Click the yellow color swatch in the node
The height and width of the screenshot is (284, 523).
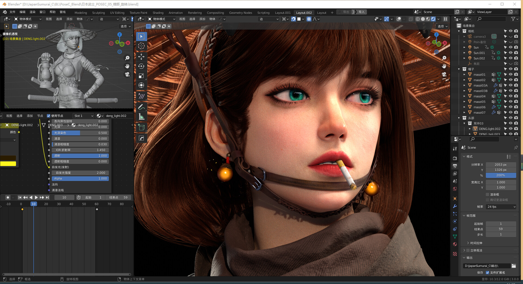8,164
